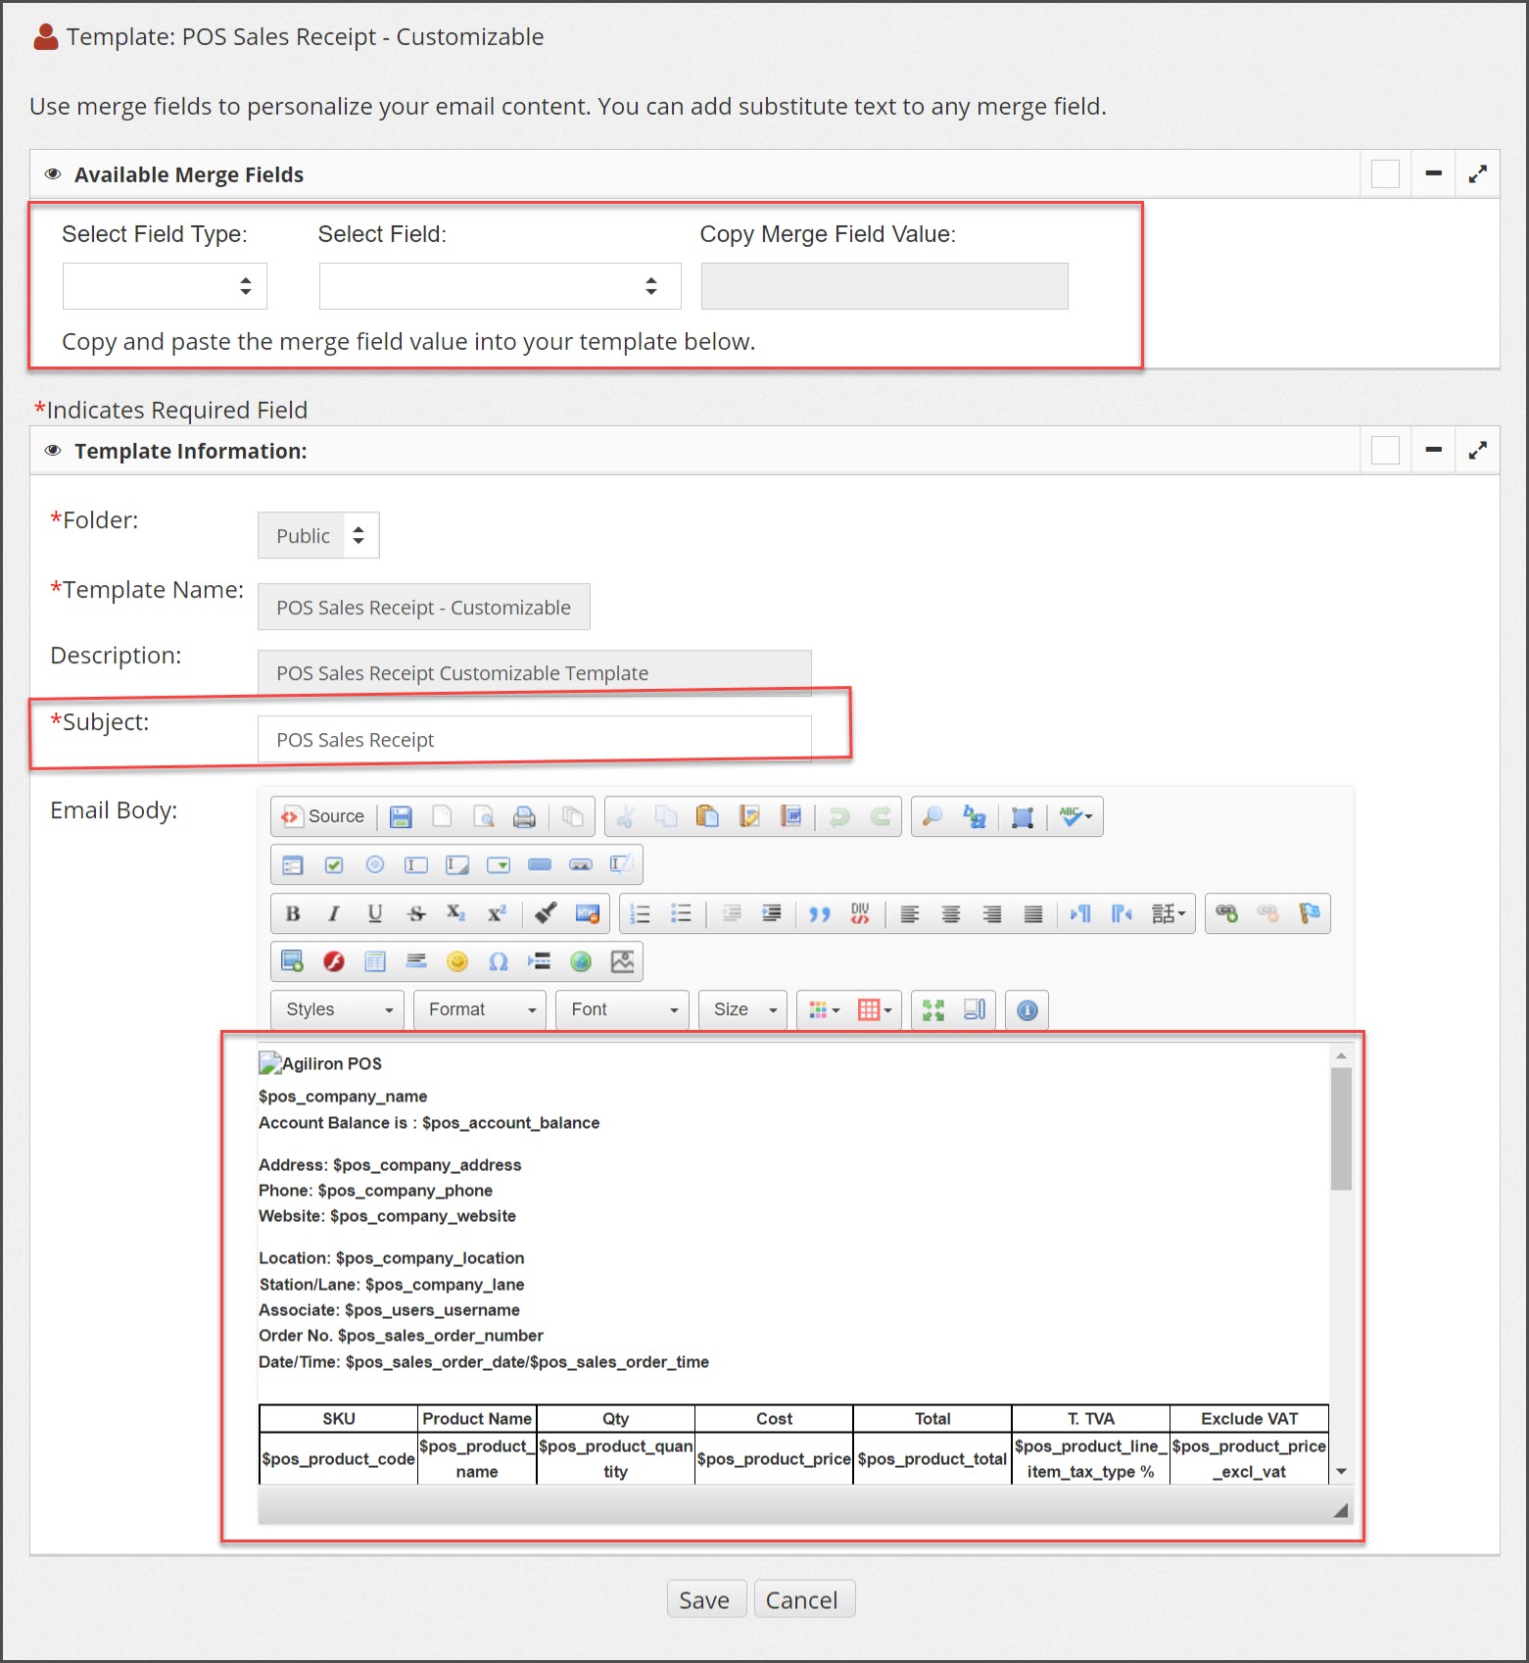Open the Folder dropdown showing Public
This screenshot has height=1663, width=1529.
[318, 535]
